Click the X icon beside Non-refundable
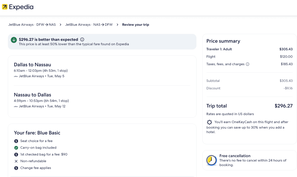297x177 pixels. (16, 161)
